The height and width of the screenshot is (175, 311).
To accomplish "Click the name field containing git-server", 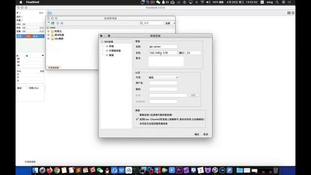I will coord(163,47).
